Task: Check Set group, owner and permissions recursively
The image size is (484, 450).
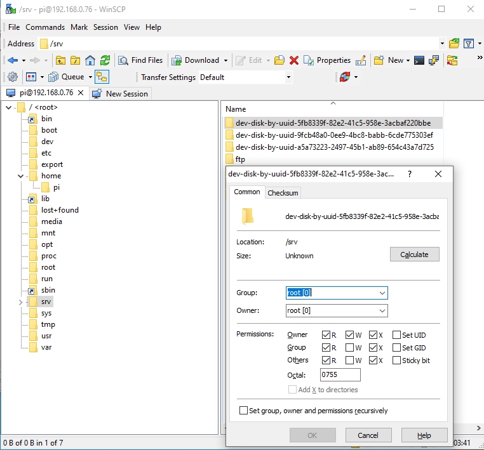Action: 244,411
